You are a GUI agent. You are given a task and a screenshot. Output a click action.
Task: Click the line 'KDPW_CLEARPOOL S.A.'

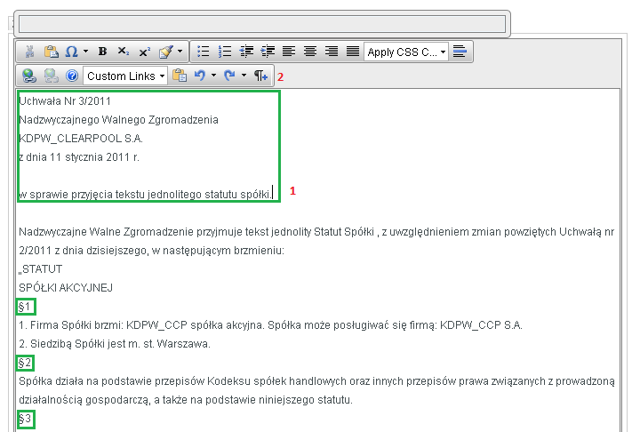click(x=81, y=139)
